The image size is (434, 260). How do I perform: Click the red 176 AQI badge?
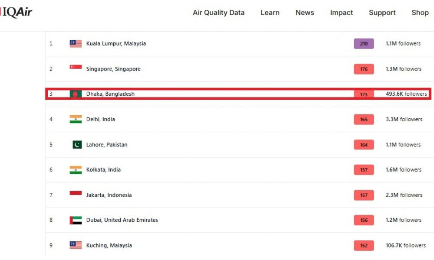click(x=364, y=69)
